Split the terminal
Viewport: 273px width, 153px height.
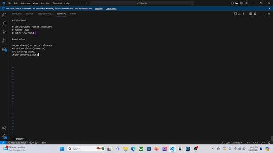point(250,14)
